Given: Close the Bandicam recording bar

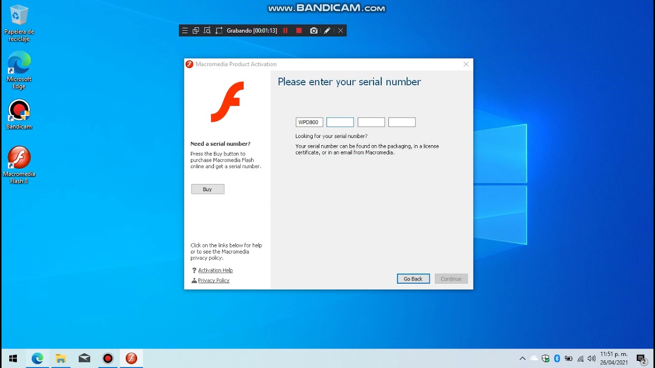Looking at the screenshot, I should point(341,31).
